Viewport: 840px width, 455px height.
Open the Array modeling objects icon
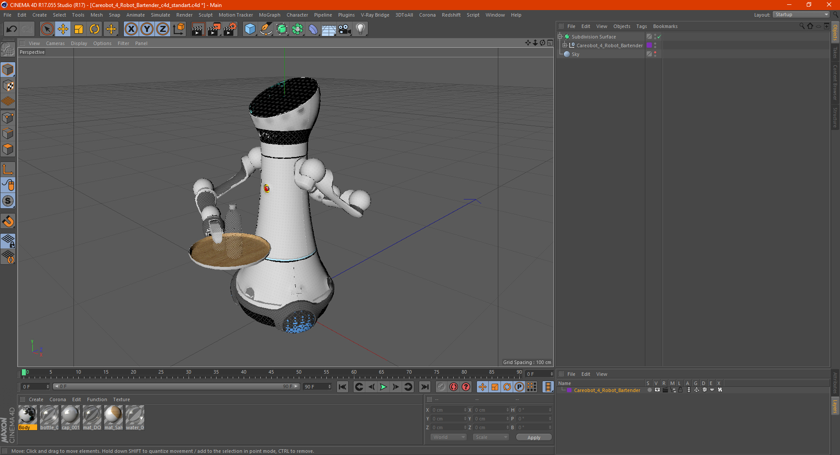[x=297, y=29]
